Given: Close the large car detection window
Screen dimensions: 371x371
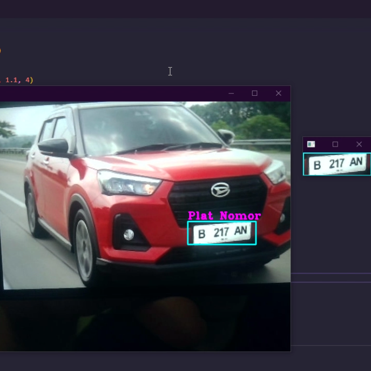Looking at the screenshot, I should (279, 94).
